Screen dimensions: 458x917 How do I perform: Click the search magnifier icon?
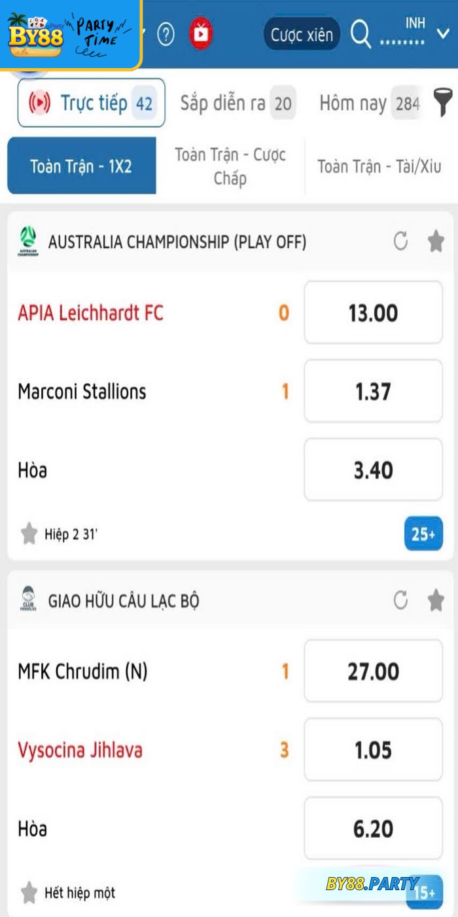tap(361, 34)
